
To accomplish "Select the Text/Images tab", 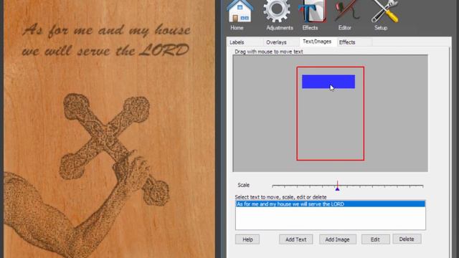I will point(317,42).
